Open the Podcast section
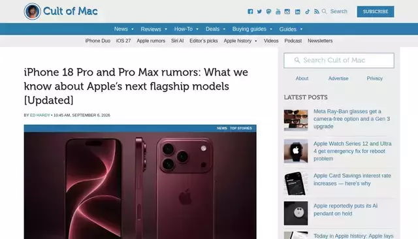 click(293, 40)
